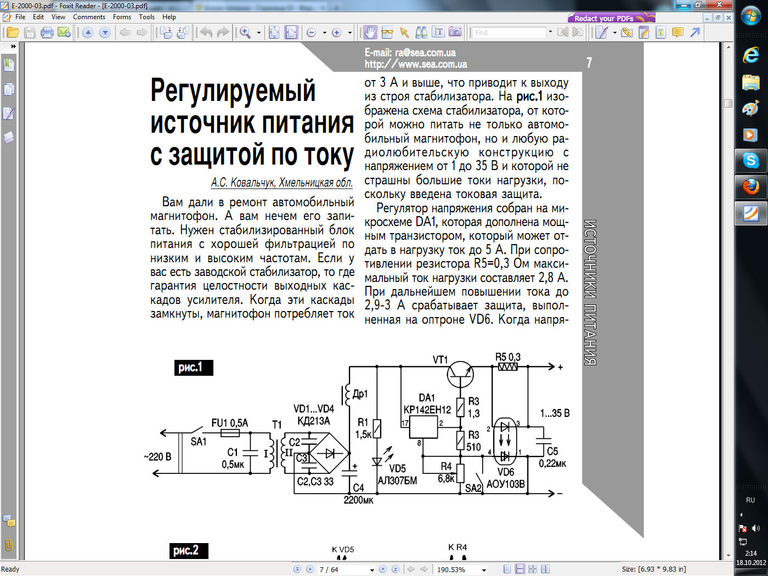Click the attach file paperclip toolbar icon
The width and height of the screenshot is (768, 576).
(x=627, y=33)
